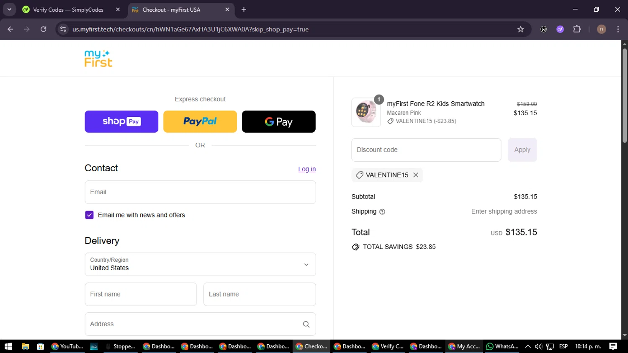Screen dimensions: 628x353
Task: Open Microsoft Store from the taskbar
Action: point(41,346)
